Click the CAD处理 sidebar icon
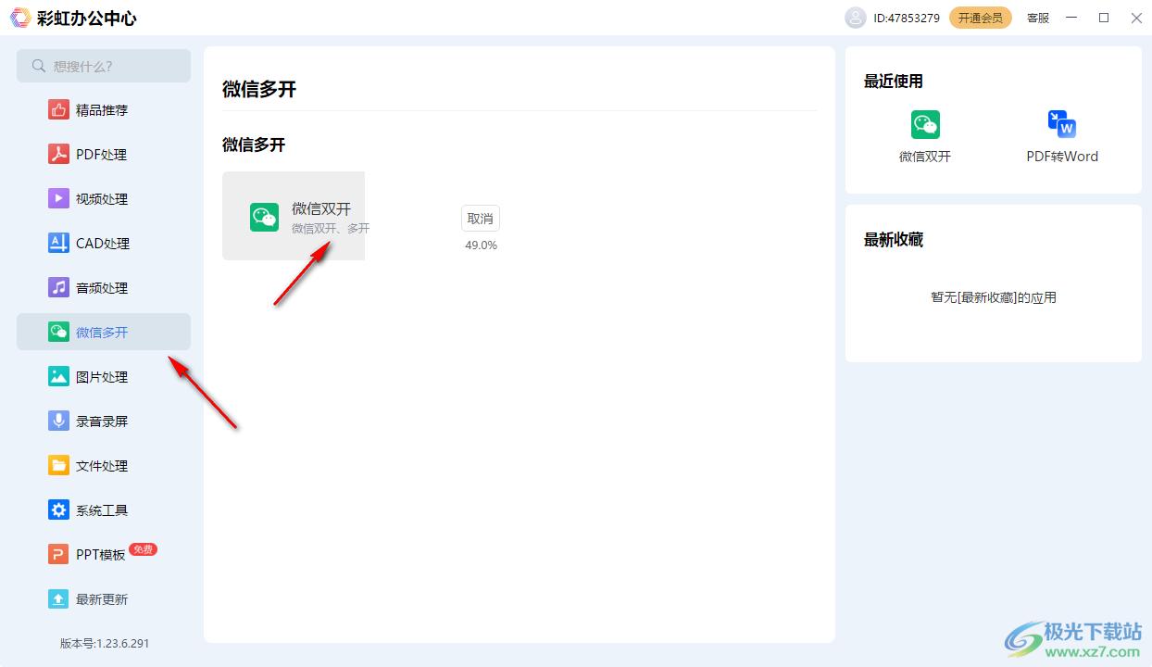Screen dimensions: 1152x667 pos(58,244)
